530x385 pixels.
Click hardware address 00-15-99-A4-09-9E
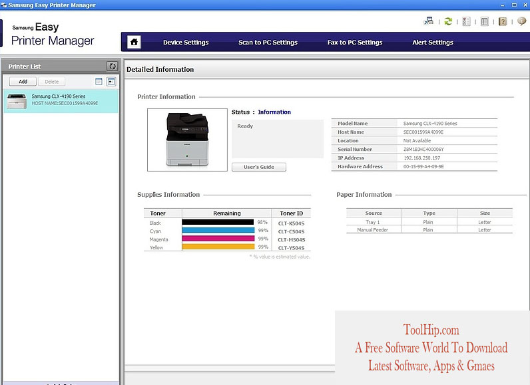point(423,167)
